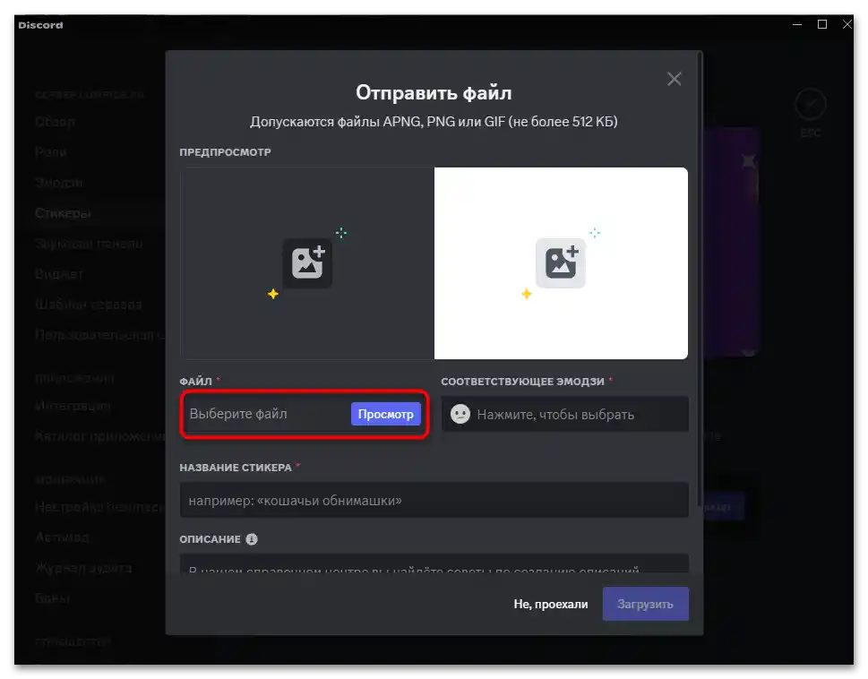Open Стикеры in background settings sidebar
This screenshot has width=868, height=679.
coord(63,213)
